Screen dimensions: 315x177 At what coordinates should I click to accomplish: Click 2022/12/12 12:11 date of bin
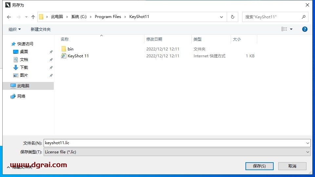[x=163, y=49]
